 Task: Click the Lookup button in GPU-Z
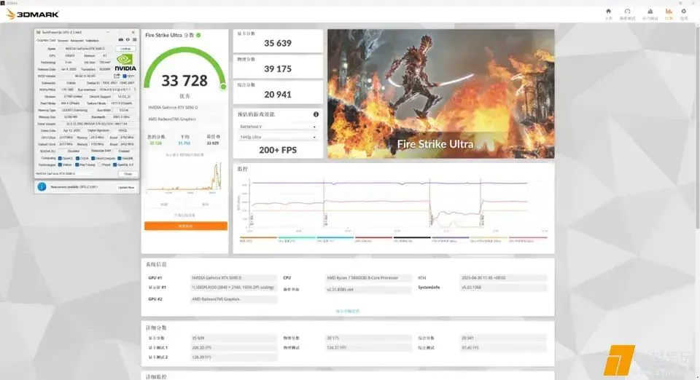tap(126, 49)
